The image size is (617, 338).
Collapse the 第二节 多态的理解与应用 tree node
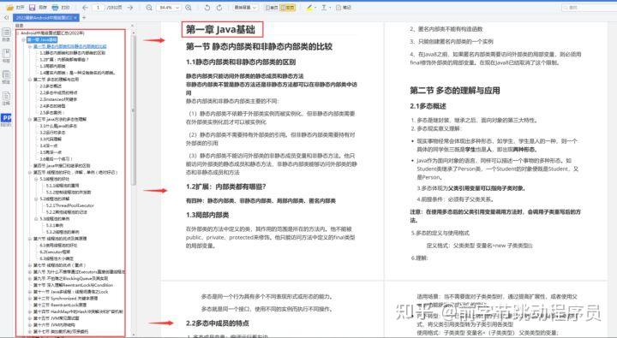(30, 80)
